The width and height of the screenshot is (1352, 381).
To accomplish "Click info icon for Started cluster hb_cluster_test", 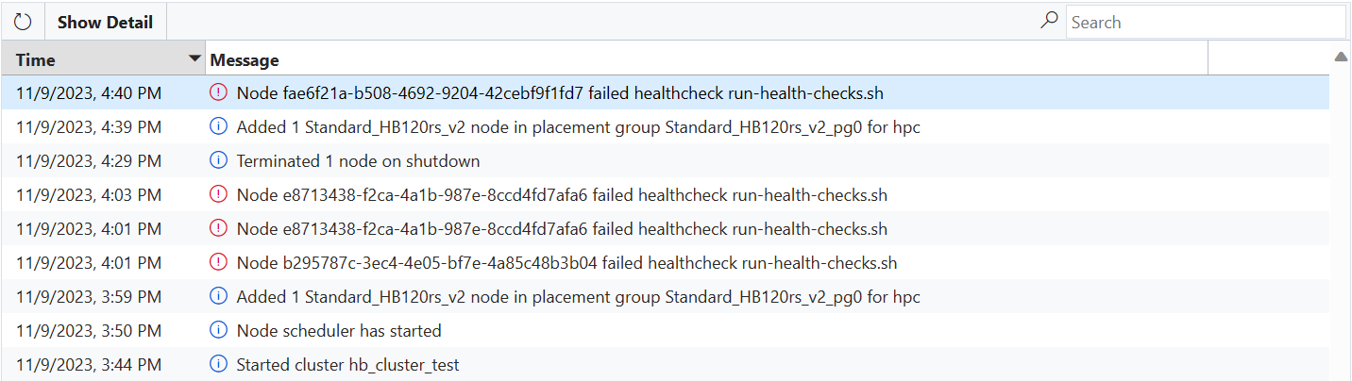I will pyautogui.click(x=219, y=365).
